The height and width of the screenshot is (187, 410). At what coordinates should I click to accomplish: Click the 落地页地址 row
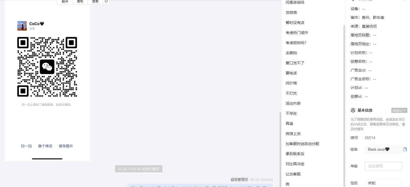click(x=363, y=44)
